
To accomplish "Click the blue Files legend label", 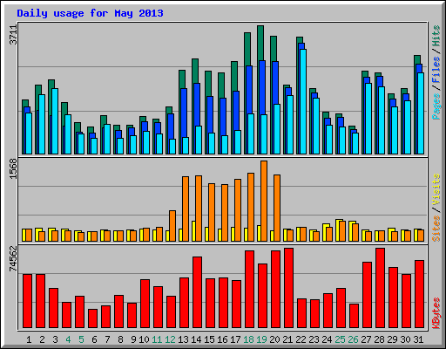I will point(436,70).
